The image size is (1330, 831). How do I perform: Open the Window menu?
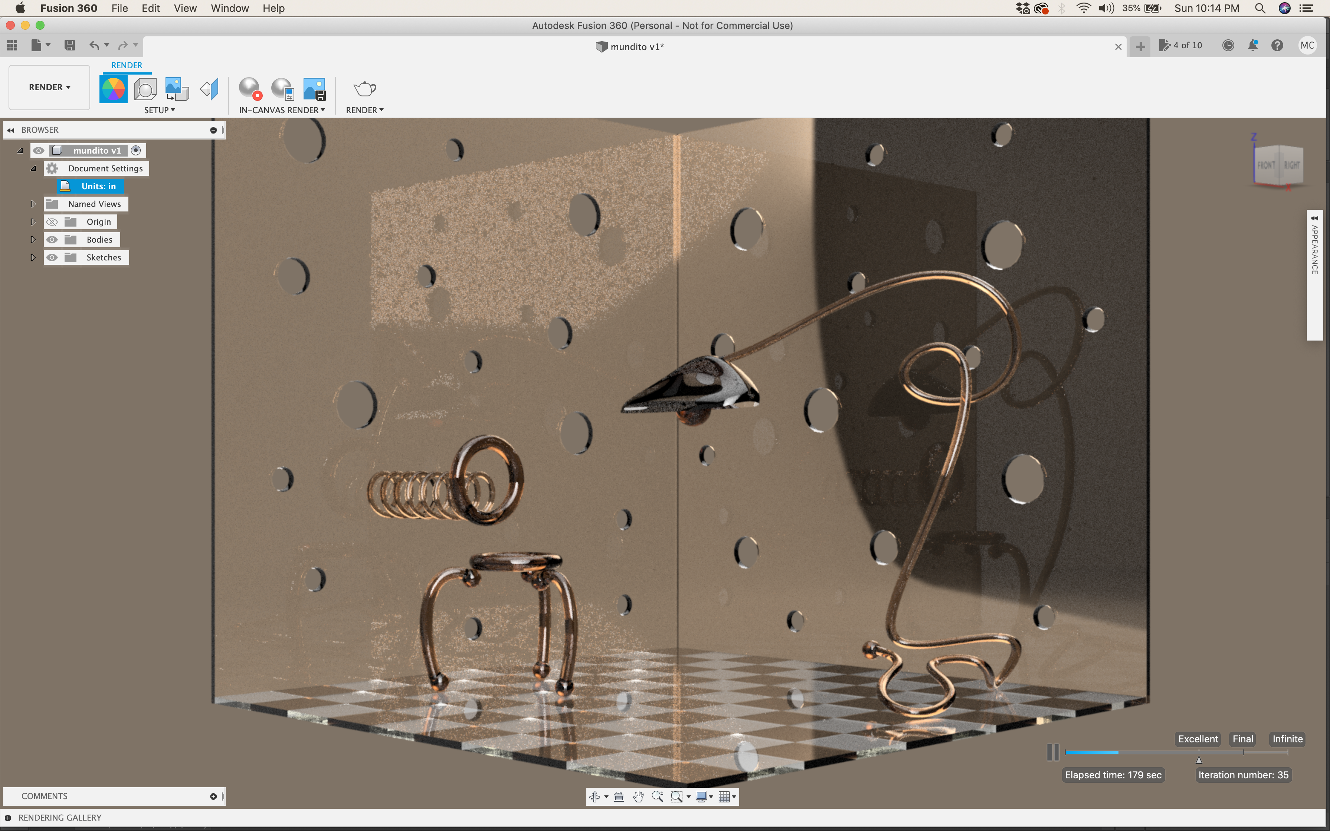[x=229, y=8]
